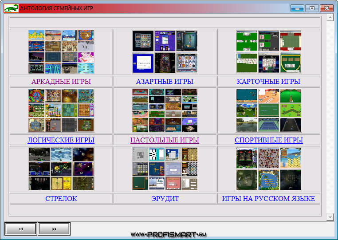The height and width of the screenshot is (240, 338).
Task: Minimize the АНТОЛОГИЯ СЕМЕЙНЫХ ИГР window
Action: pos(297,8)
